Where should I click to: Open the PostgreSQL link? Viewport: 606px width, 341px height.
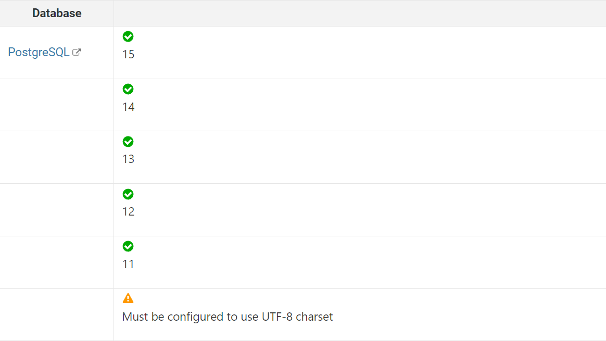pos(39,52)
